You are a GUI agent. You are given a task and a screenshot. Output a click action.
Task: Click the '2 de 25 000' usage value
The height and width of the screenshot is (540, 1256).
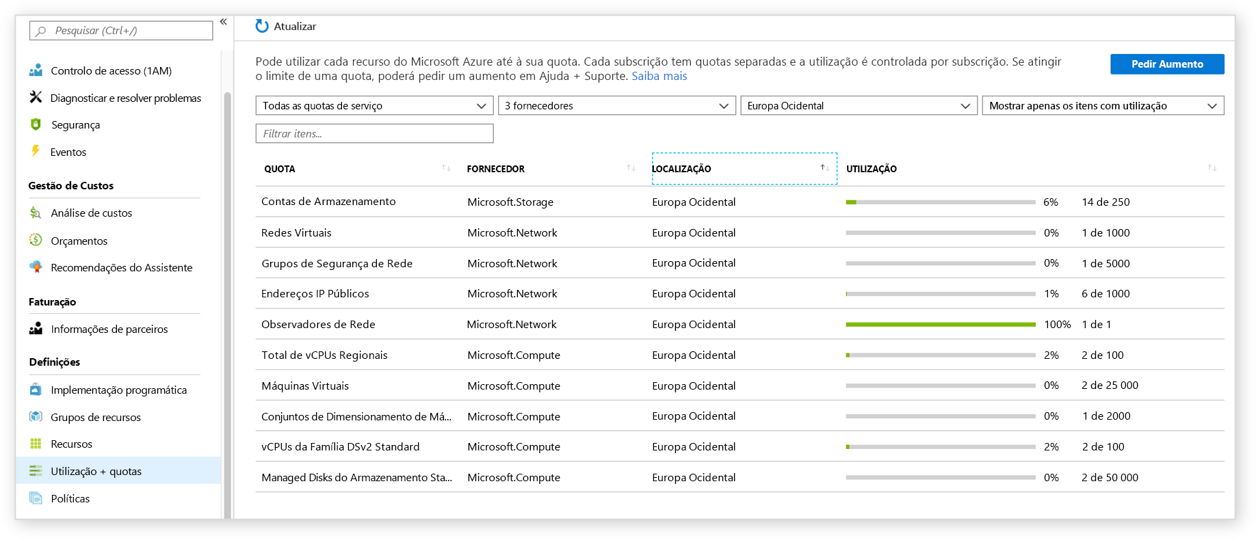click(x=1110, y=385)
